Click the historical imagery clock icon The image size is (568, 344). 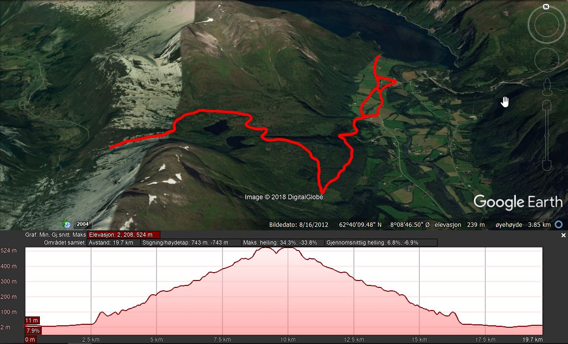click(x=66, y=224)
